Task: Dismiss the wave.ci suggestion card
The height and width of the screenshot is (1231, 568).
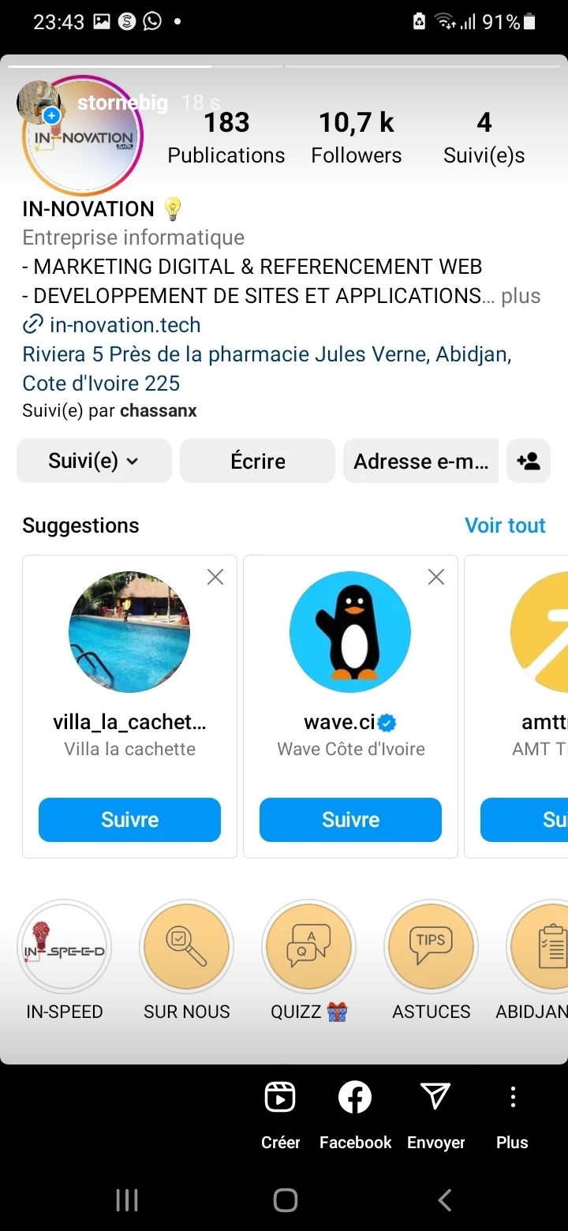Action: coord(435,578)
